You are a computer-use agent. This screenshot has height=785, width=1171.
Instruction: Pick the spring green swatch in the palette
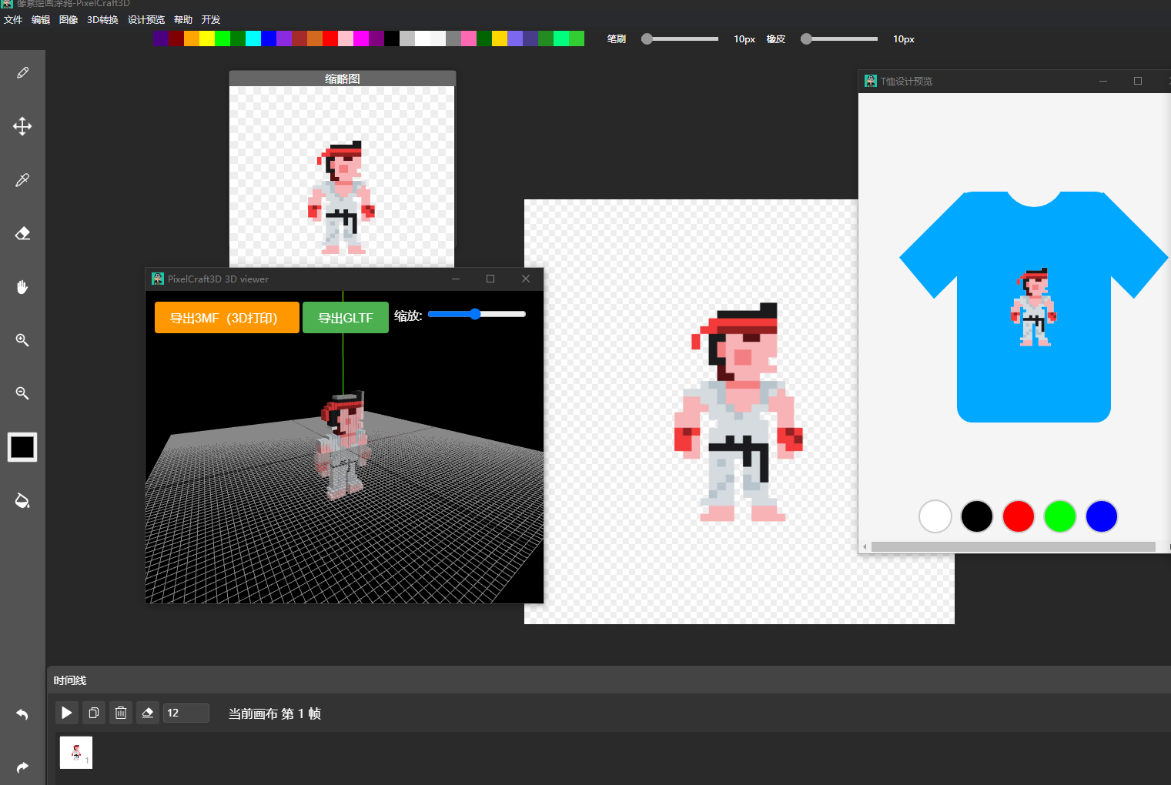pos(561,38)
